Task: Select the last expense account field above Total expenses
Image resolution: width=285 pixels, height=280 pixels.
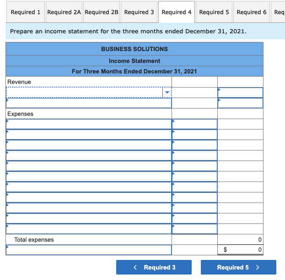Action: 89,229
